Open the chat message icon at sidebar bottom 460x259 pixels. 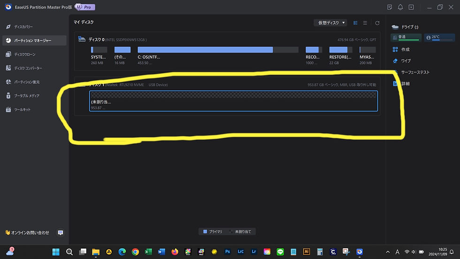[x=61, y=233]
